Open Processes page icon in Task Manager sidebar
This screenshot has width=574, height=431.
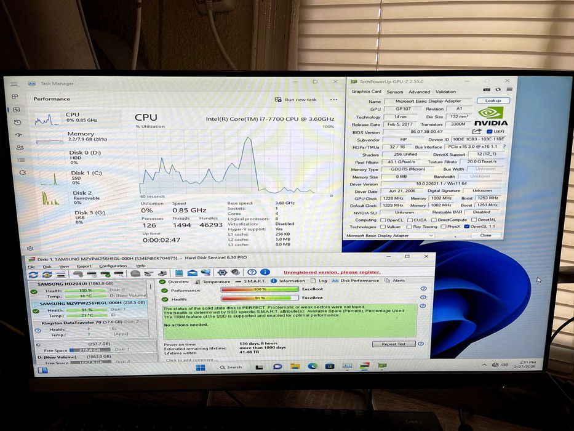coord(15,97)
